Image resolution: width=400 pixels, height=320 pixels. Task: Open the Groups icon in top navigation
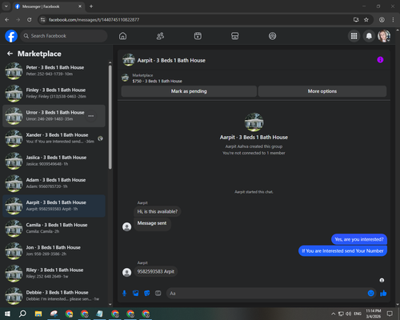coord(272,36)
